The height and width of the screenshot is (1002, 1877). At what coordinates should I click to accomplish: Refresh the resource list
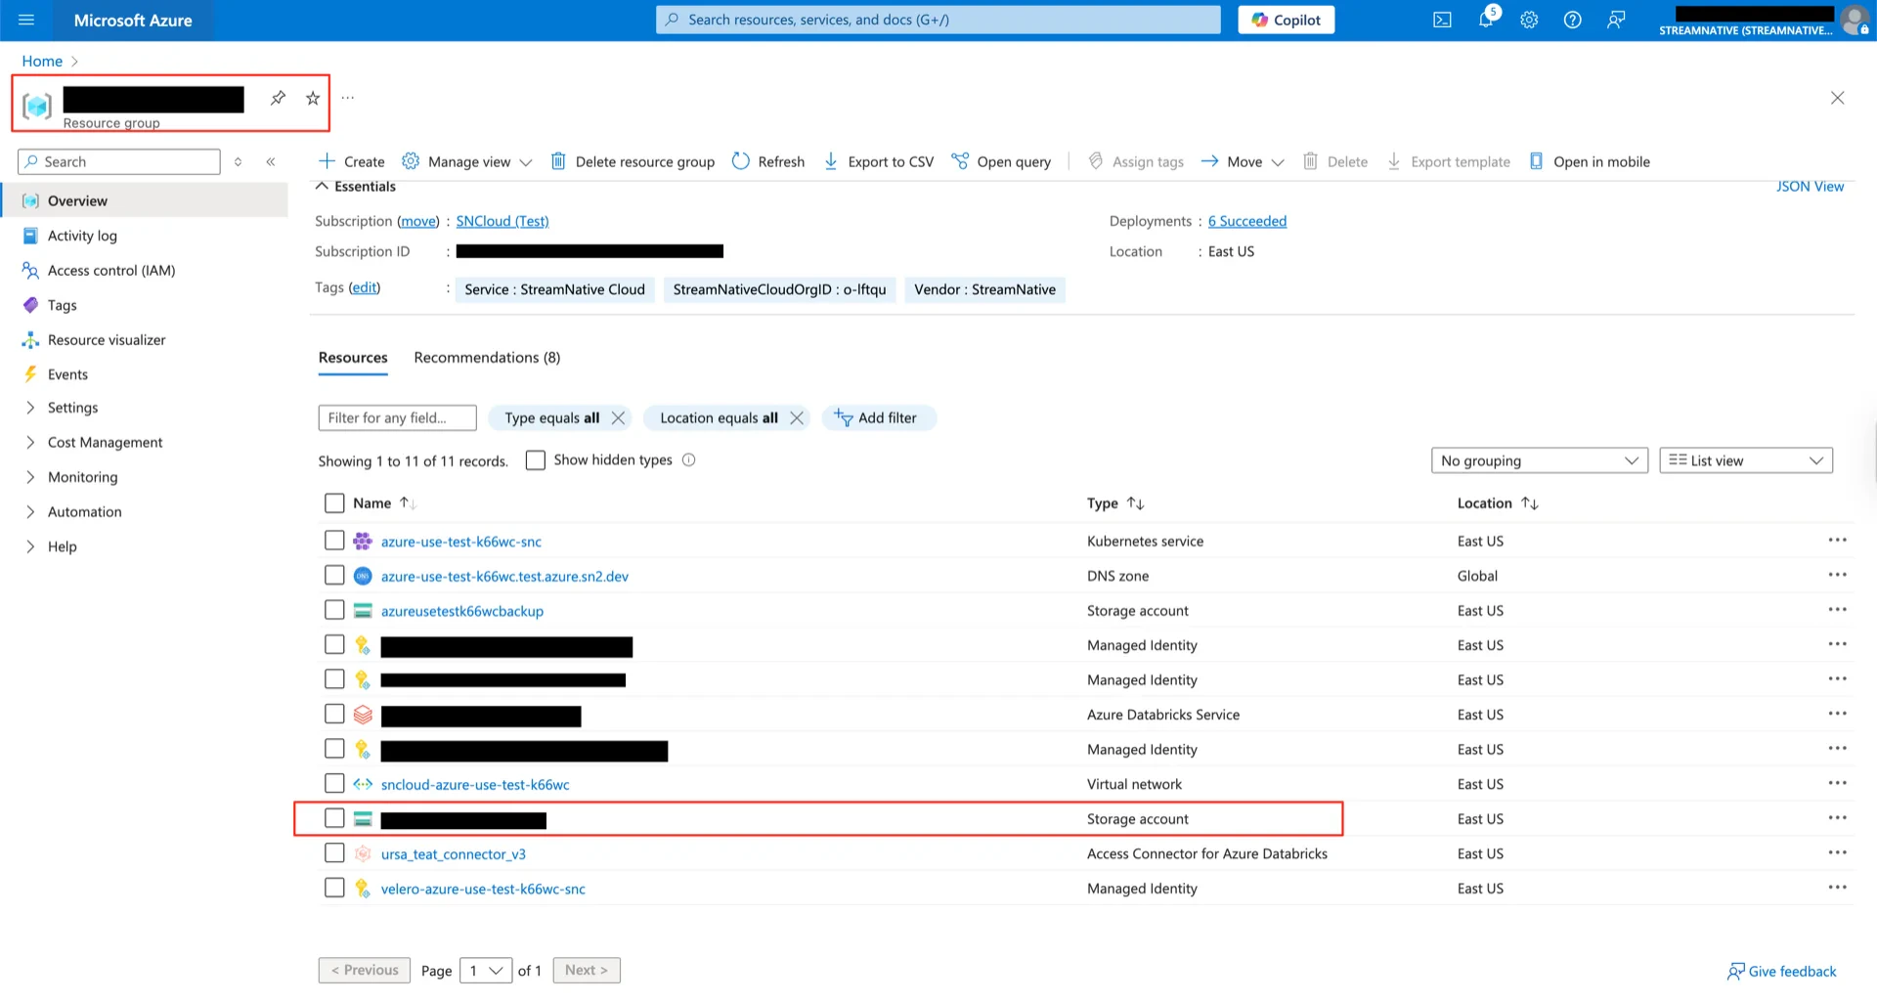(x=768, y=161)
